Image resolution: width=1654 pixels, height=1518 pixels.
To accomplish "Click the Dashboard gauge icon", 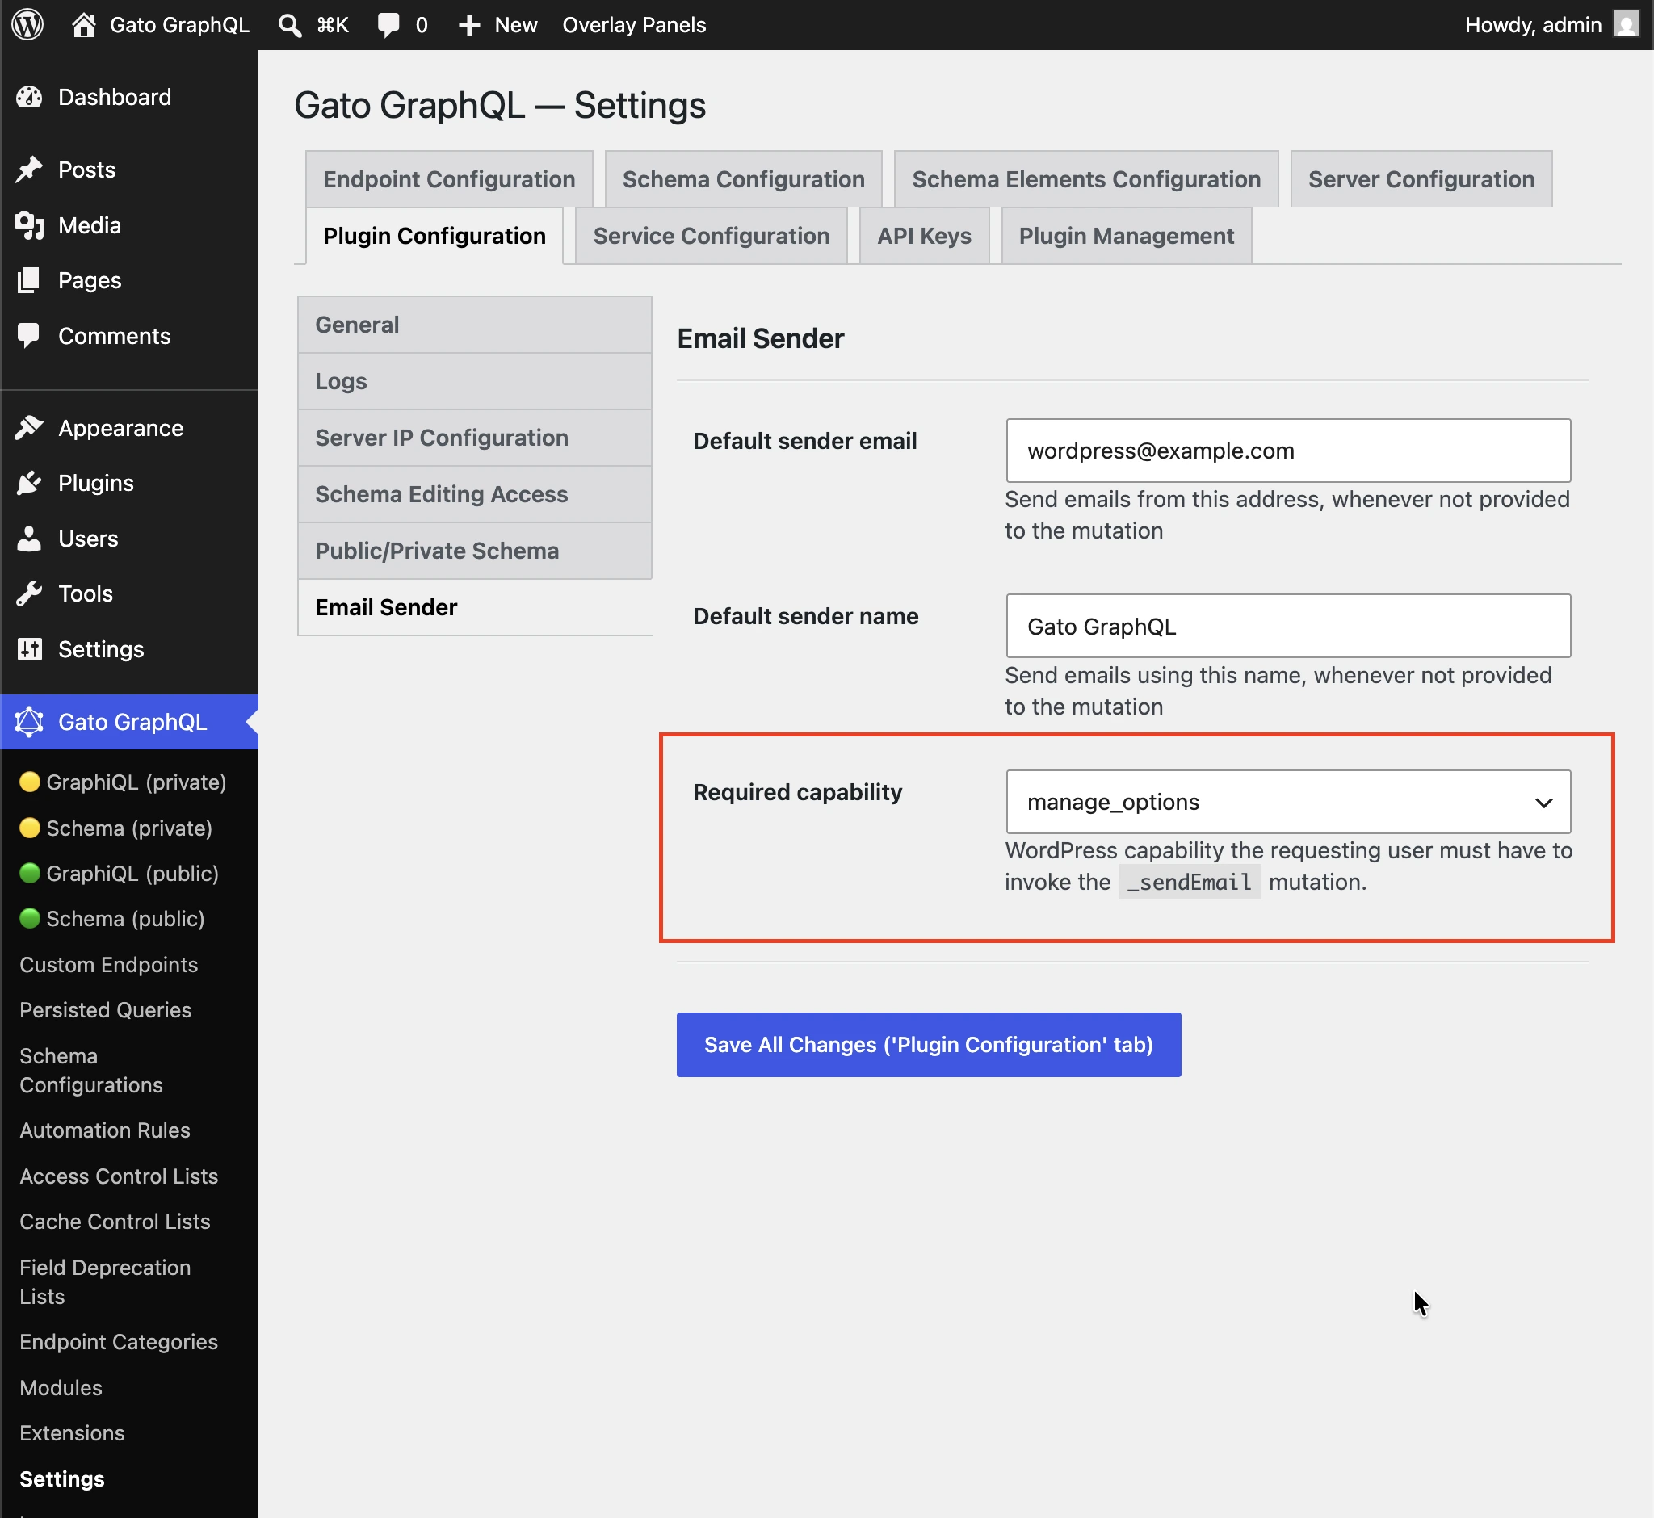I will click(x=30, y=97).
